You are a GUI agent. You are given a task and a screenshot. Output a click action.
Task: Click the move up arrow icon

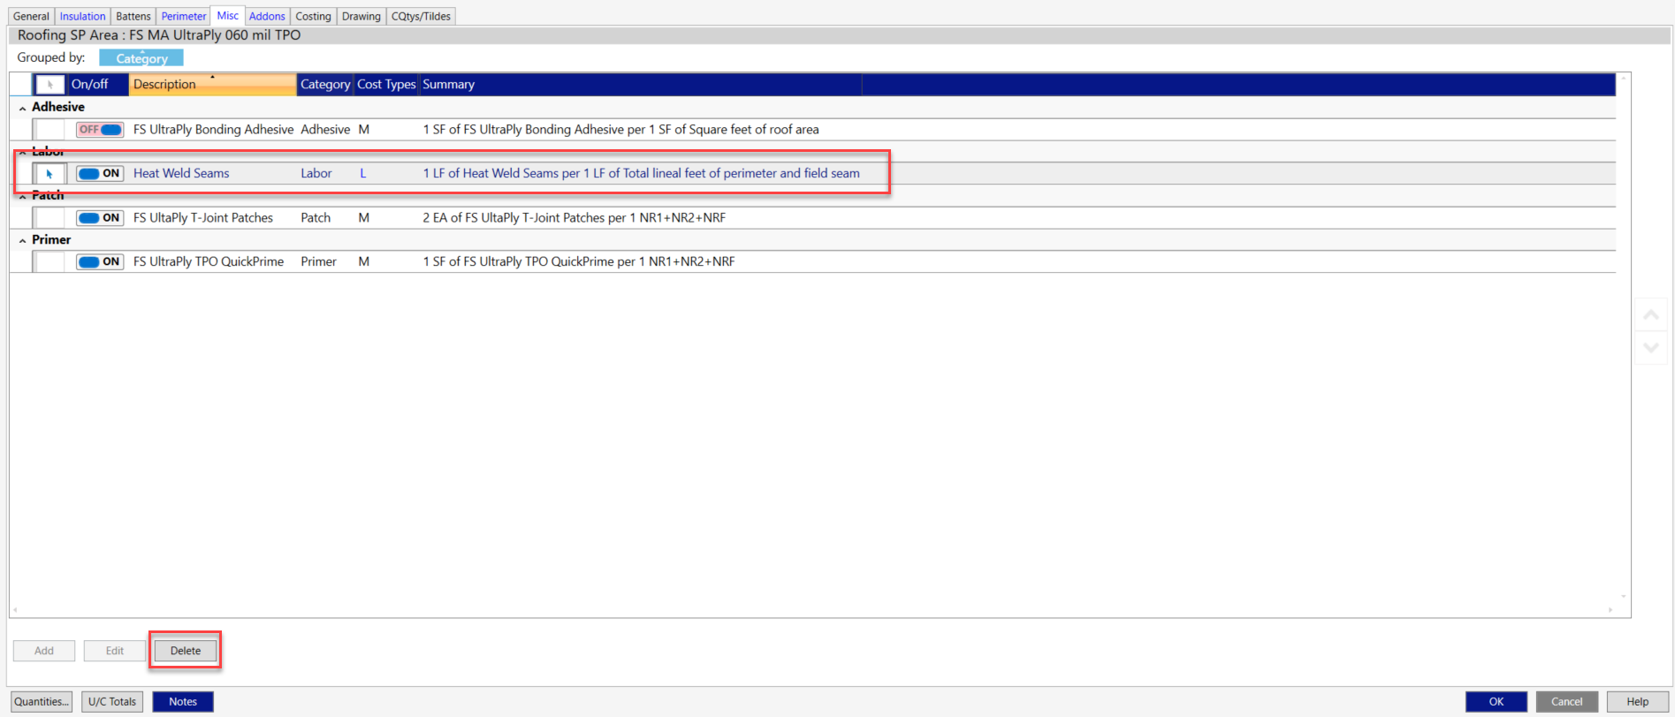pos(1650,315)
